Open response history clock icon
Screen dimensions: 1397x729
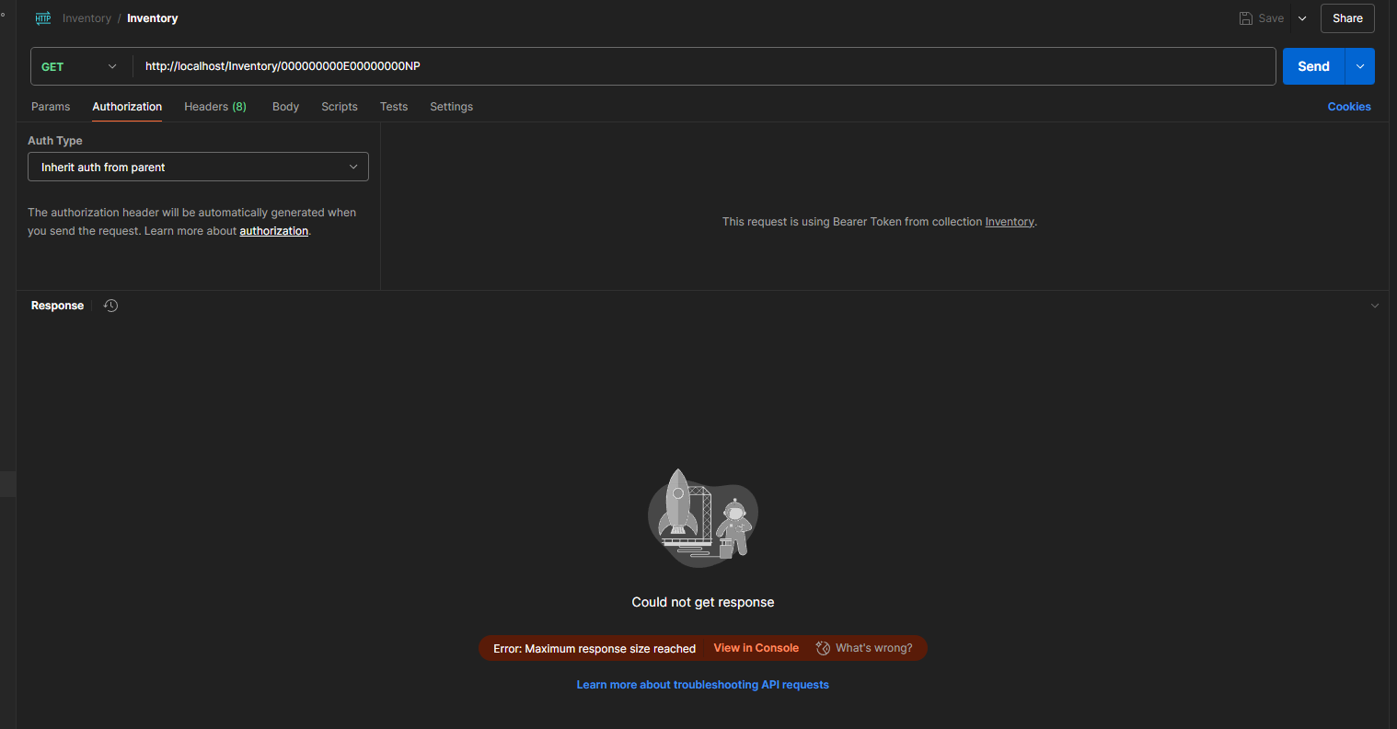coord(111,306)
